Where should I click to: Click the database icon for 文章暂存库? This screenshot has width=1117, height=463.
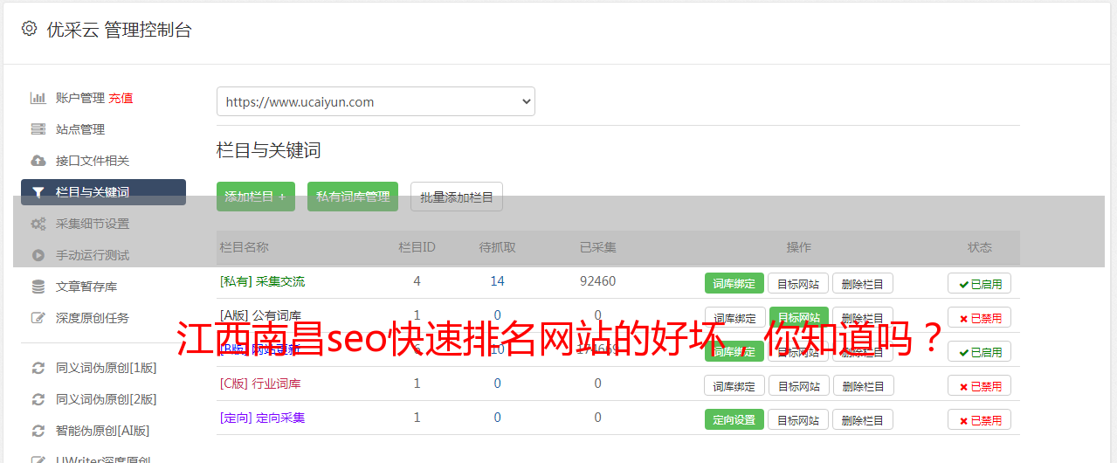[38, 287]
